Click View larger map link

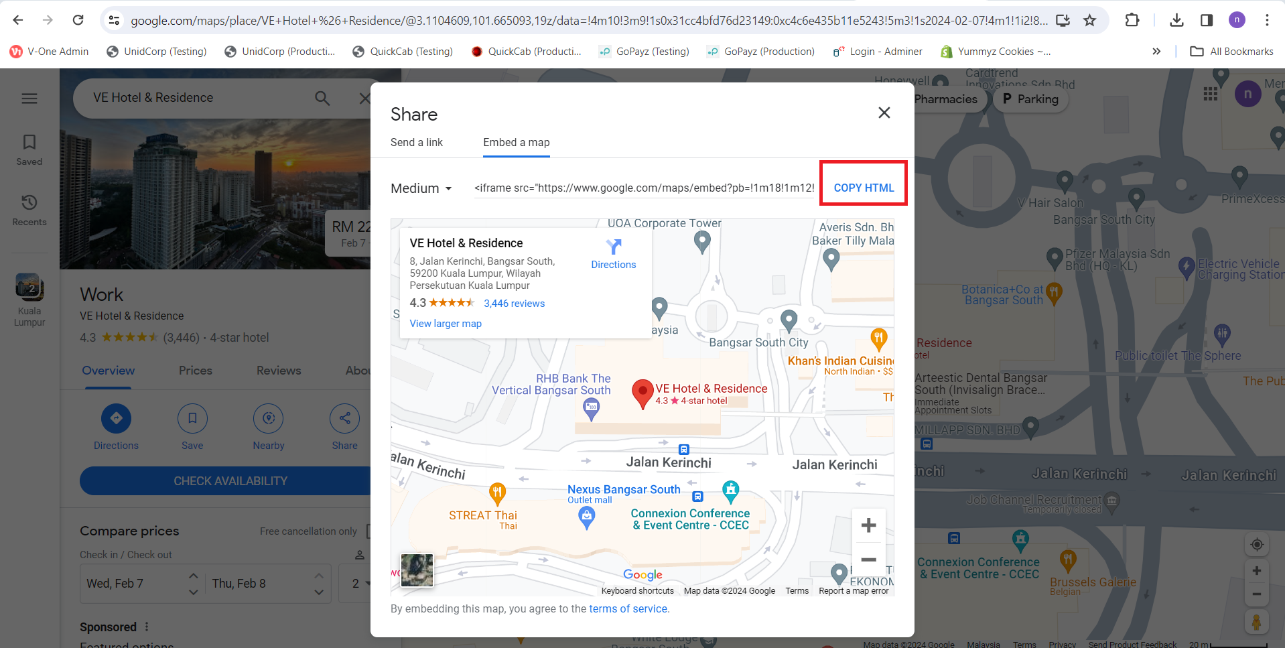[446, 324]
